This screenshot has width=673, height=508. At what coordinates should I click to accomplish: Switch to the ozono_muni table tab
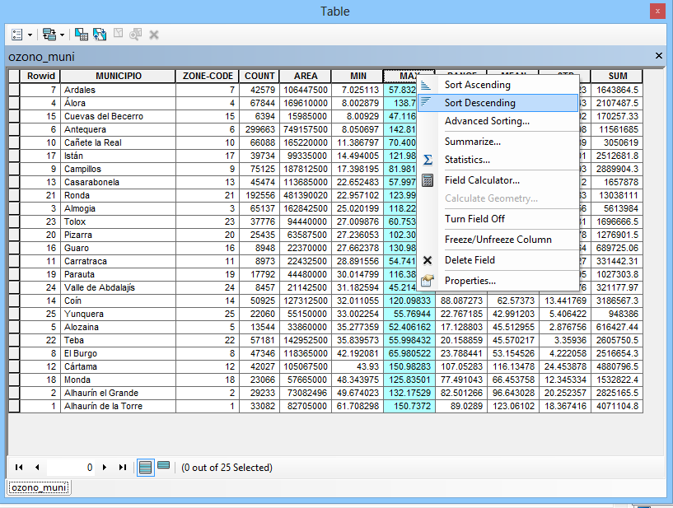point(40,487)
